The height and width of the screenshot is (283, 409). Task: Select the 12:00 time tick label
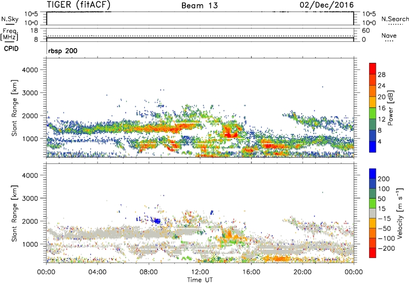click(200, 272)
